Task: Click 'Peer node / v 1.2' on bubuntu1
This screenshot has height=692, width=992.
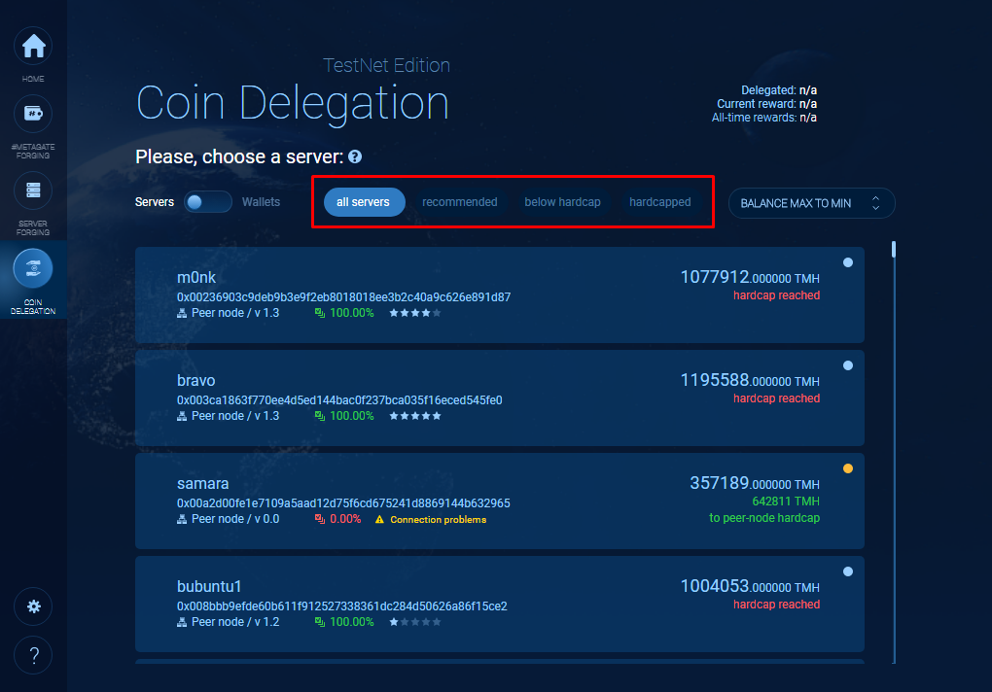Action: pyautogui.click(x=235, y=622)
